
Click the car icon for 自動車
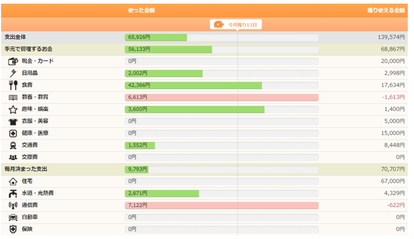click(x=13, y=217)
